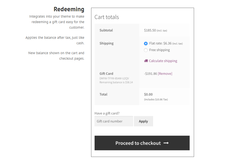Select the Flat rate shipping radio button
Screen dimensions: 248x166
point(146,44)
